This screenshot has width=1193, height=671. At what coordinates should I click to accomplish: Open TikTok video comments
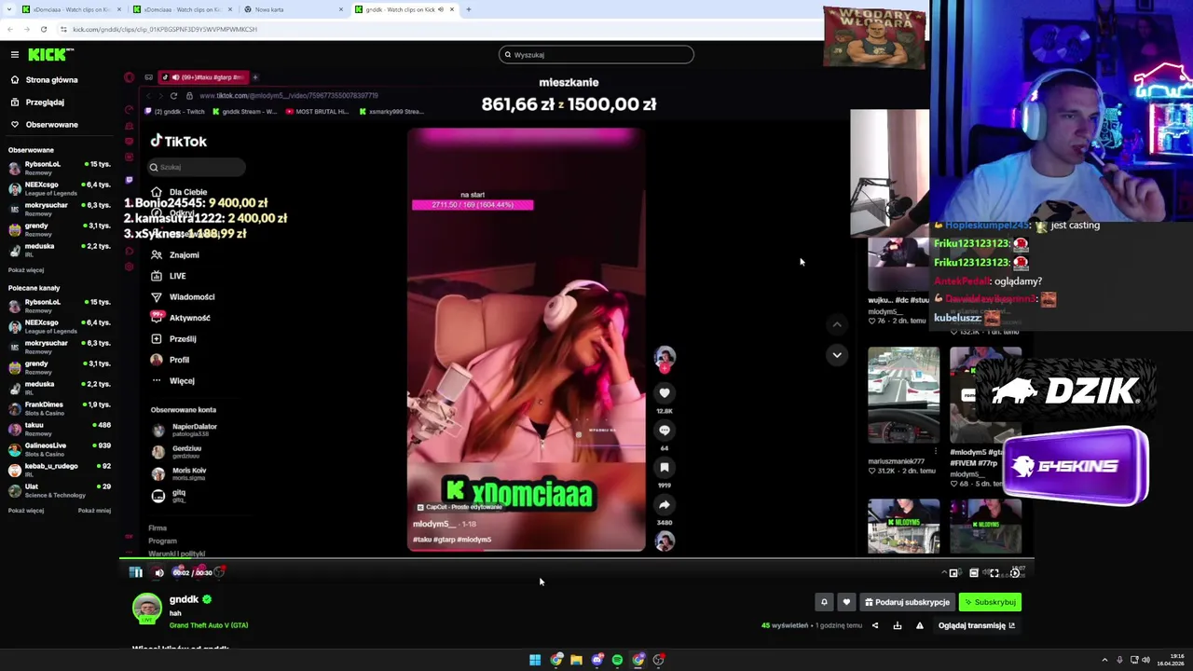(665, 431)
